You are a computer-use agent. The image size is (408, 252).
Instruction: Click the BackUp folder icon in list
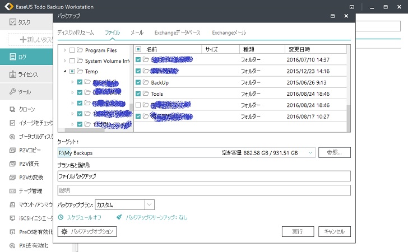tap(146, 82)
